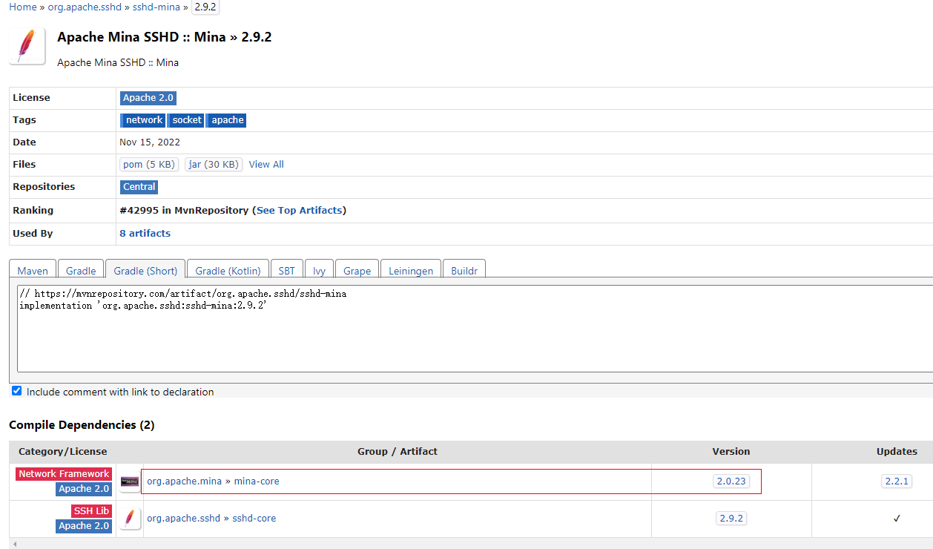Open org.apache.sshd breadcrumb link
The width and height of the screenshot is (933, 549).
tap(85, 7)
